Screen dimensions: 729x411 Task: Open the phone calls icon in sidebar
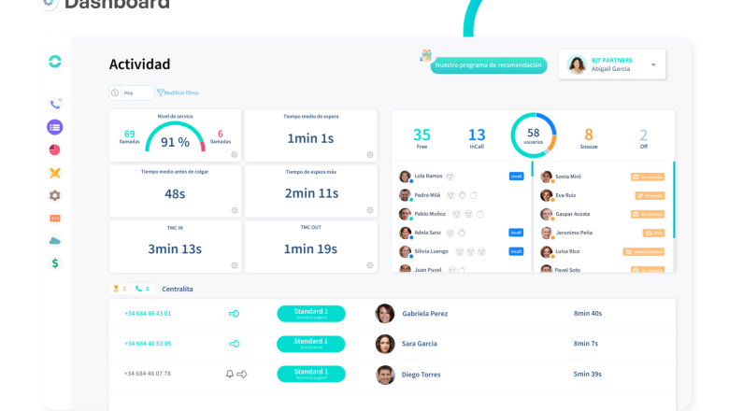click(x=55, y=104)
